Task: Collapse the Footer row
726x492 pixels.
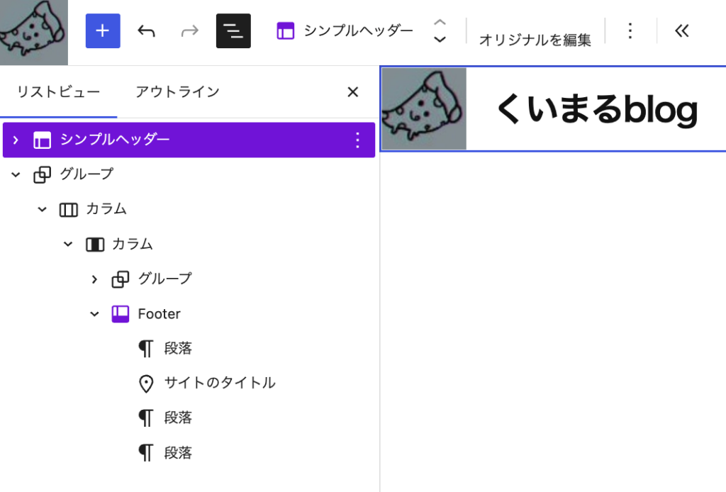Action: [x=94, y=314]
